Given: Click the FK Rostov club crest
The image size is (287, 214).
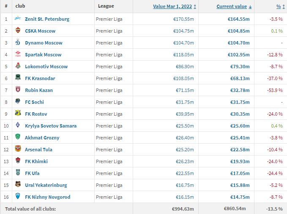Looking at the screenshot, I should [x=18, y=114].
